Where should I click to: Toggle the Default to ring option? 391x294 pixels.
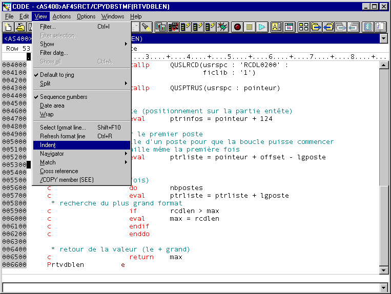(x=57, y=75)
